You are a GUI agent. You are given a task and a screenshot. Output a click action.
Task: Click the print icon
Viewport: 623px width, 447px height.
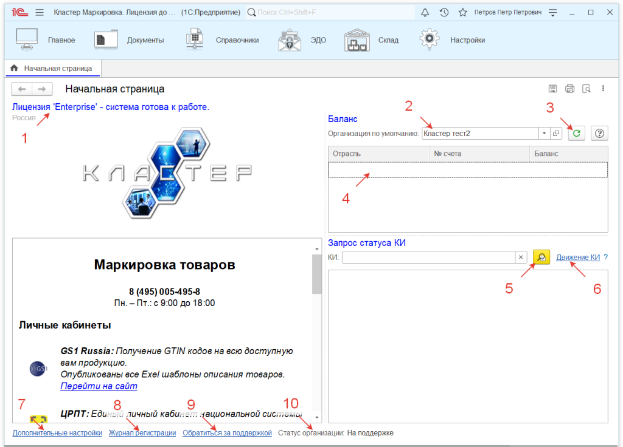pos(569,89)
